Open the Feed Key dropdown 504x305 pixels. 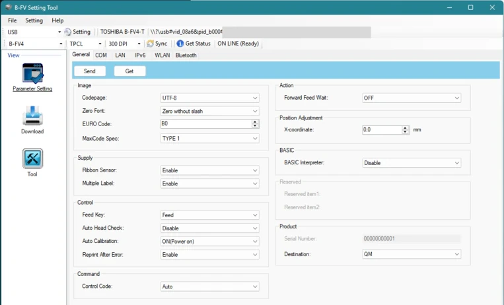[x=210, y=215]
